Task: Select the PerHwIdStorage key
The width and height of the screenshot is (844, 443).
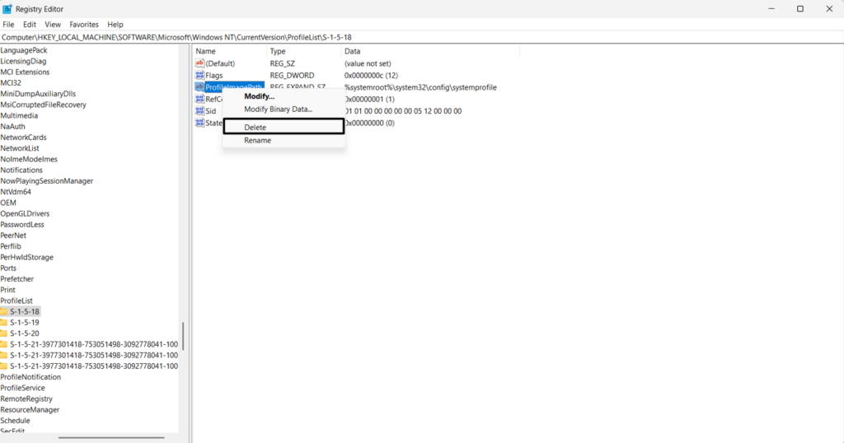Action: (x=27, y=257)
